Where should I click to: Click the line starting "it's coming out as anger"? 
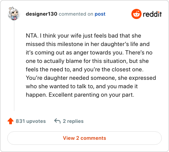coord(89,53)
